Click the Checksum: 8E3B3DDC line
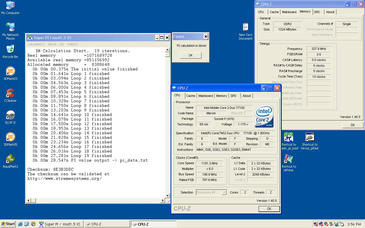The height and width of the screenshot is (228, 365). point(50,169)
